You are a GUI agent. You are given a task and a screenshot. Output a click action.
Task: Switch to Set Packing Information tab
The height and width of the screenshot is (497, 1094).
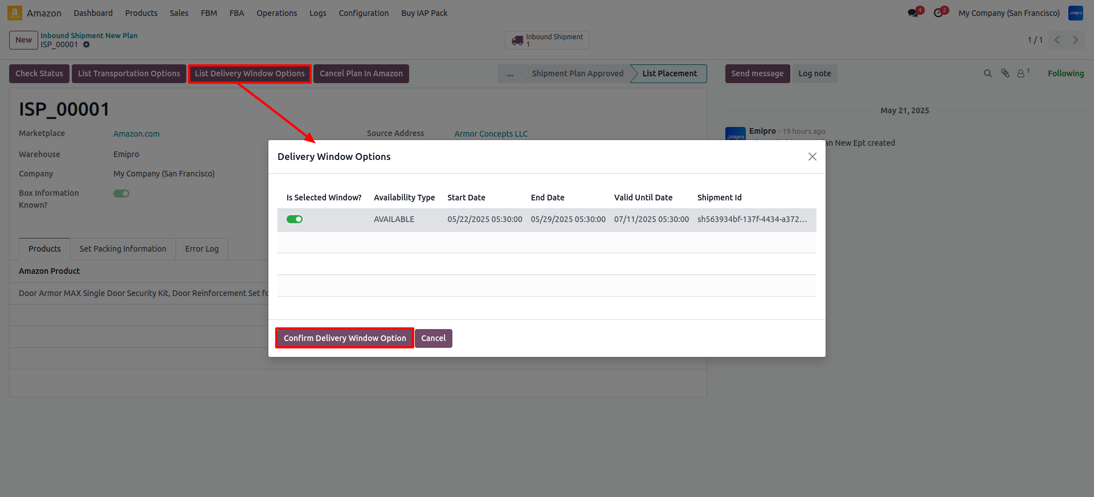click(123, 249)
